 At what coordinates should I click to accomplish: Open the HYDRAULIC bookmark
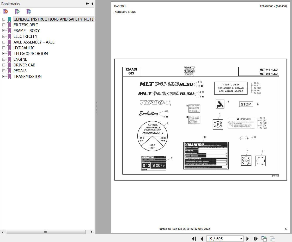[24, 48]
